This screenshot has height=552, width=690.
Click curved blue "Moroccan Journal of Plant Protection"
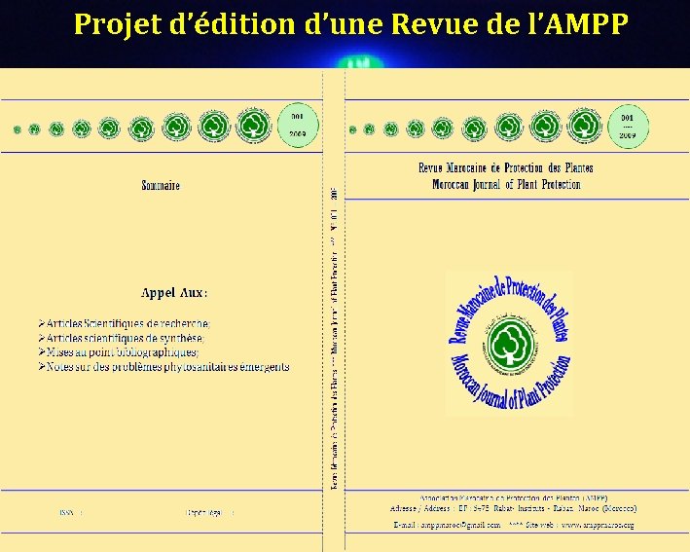click(511, 383)
